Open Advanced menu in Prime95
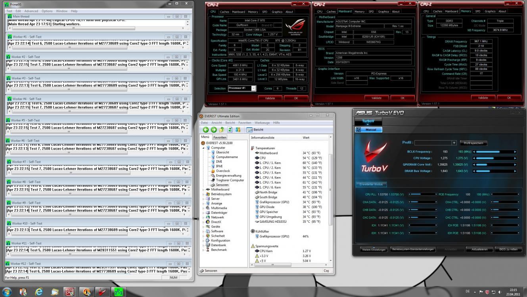This screenshot has height=297, width=527. tap(31, 11)
